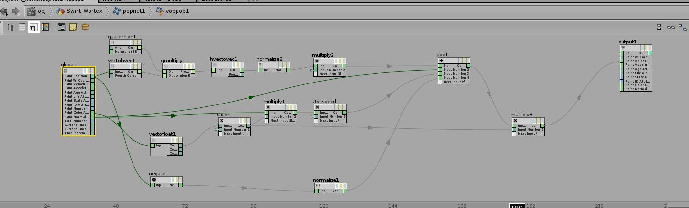689x208 pixels.
Task: Click Input Number 2 connector on multiply3
Action: pyautogui.click(x=514, y=129)
